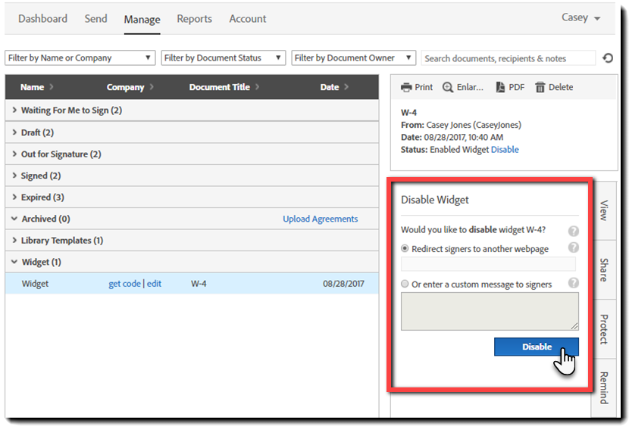Select Or enter a custom message radio
Screen dimensions: 629x426
(405, 284)
